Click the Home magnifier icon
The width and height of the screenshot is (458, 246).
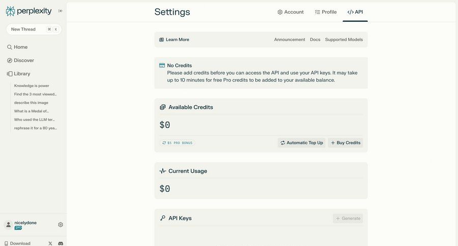point(10,47)
